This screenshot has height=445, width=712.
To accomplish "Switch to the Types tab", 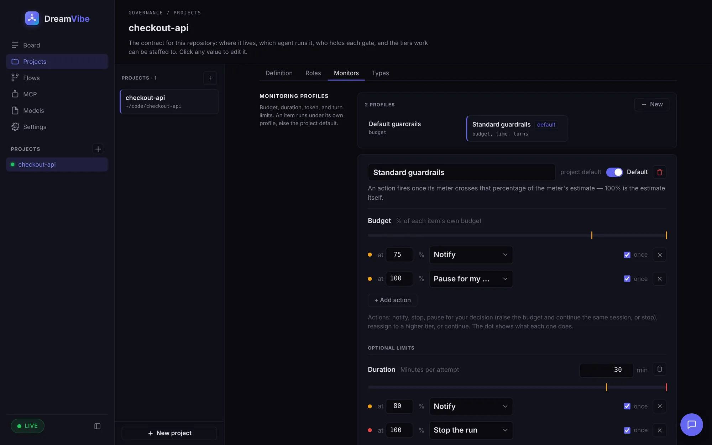I will click(x=380, y=73).
